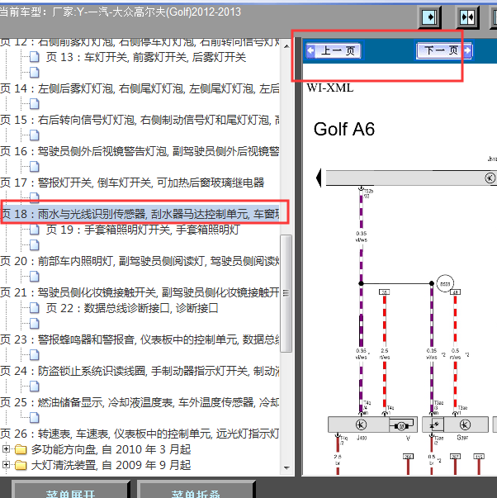Click the blank document icon below 页 24
This screenshot has width=497, height=498.
tap(35, 387)
